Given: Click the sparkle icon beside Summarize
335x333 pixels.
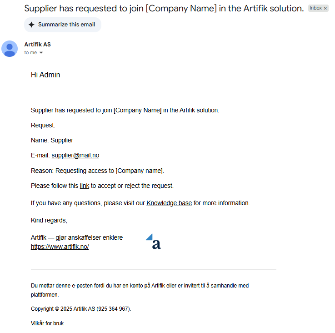Looking at the screenshot, I should (x=31, y=25).
